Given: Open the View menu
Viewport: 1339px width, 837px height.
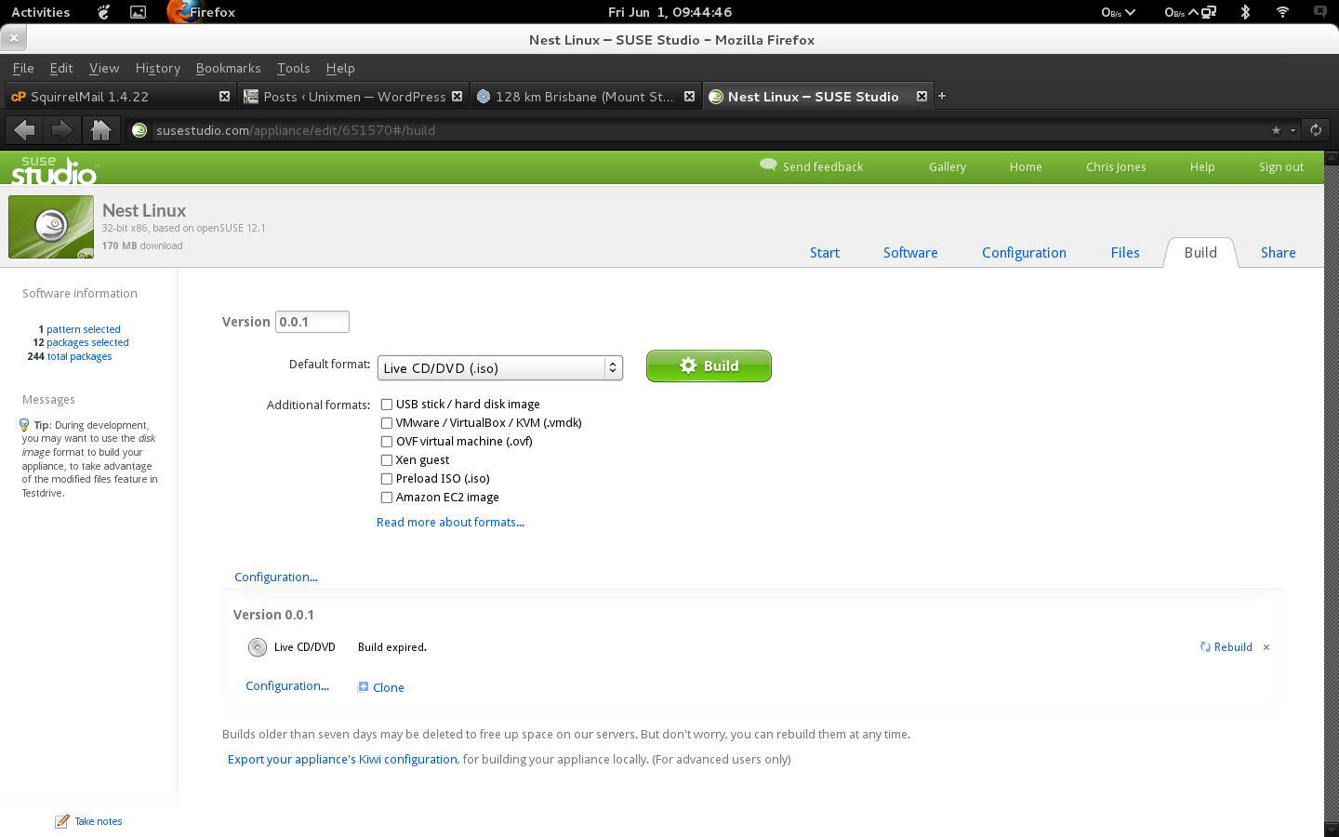Looking at the screenshot, I should point(104,68).
